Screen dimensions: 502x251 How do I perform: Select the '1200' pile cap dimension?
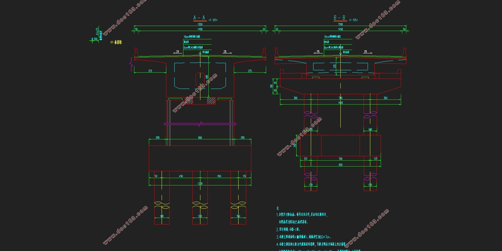click(200, 184)
